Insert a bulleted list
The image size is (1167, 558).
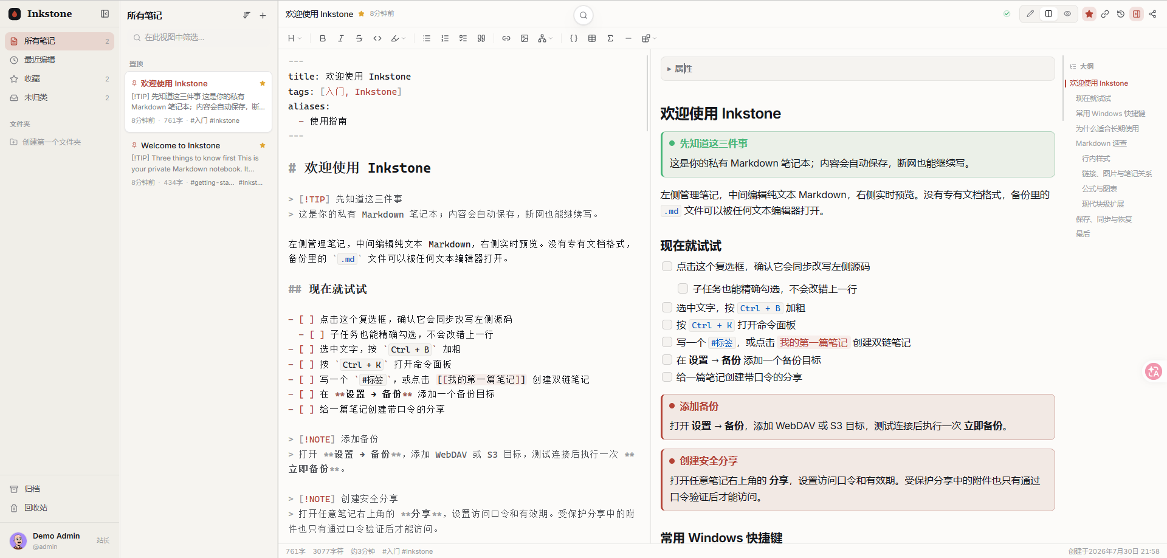(x=427, y=38)
